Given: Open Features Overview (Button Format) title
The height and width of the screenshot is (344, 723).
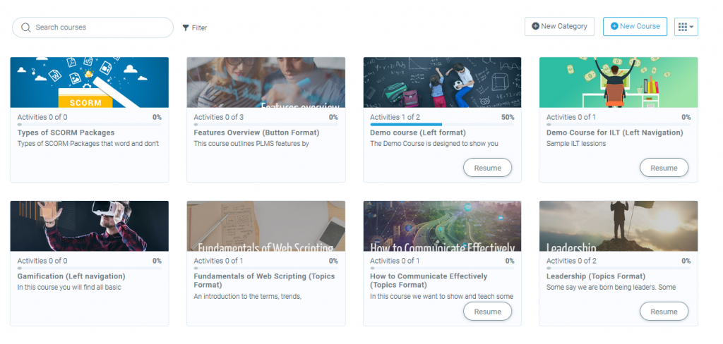Looking at the screenshot, I should click(256, 133).
